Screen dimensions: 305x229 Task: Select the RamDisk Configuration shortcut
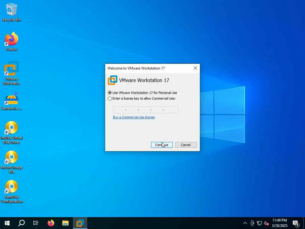(x=12, y=192)
